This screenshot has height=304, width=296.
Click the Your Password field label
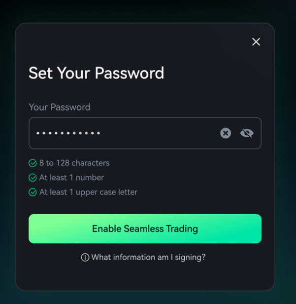point(60,107)
